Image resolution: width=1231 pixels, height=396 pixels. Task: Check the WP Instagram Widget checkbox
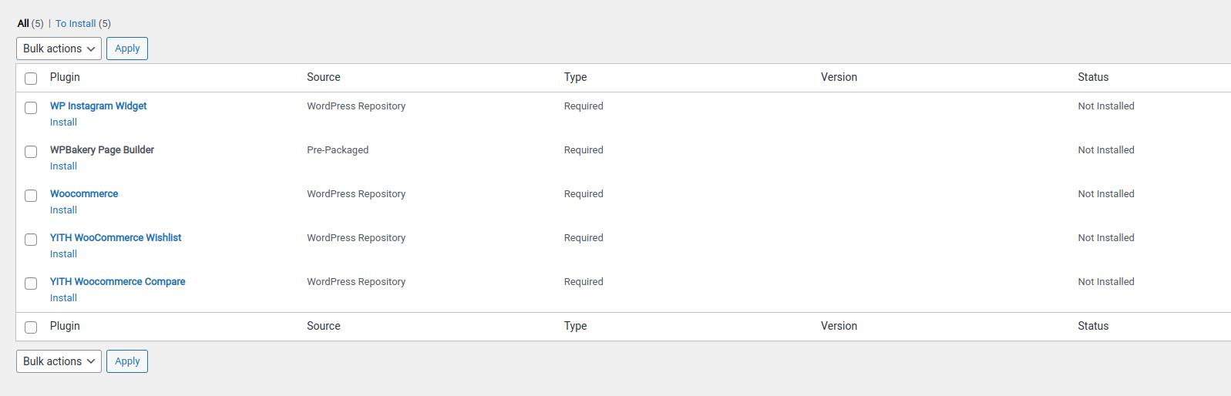31,108
